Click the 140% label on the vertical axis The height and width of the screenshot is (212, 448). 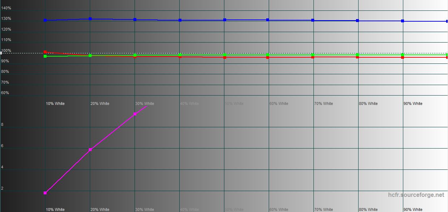(x=6, y=8)
